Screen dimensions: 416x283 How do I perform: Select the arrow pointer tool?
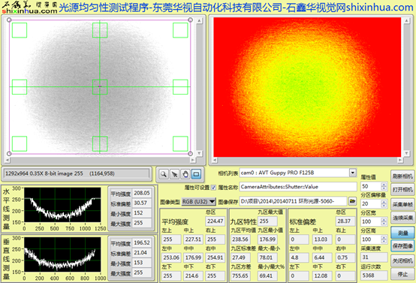point(174,174)
